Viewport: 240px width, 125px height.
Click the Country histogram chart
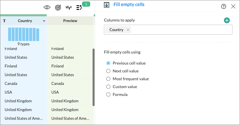click(23, 34)
